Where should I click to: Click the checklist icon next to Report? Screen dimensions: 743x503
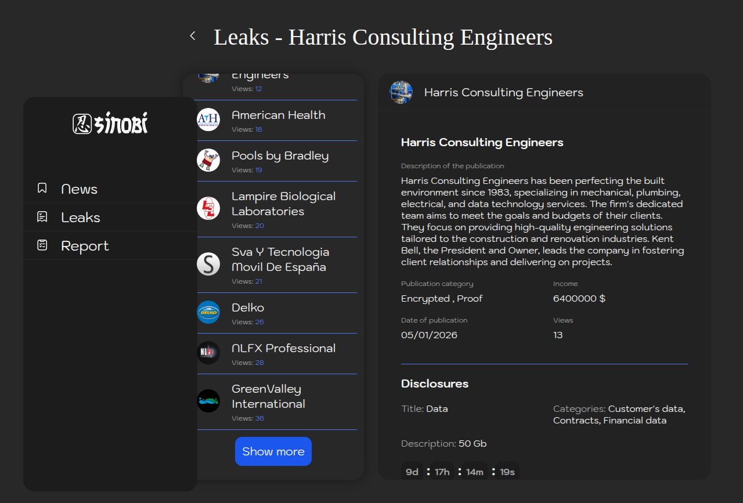click(42, 245)
